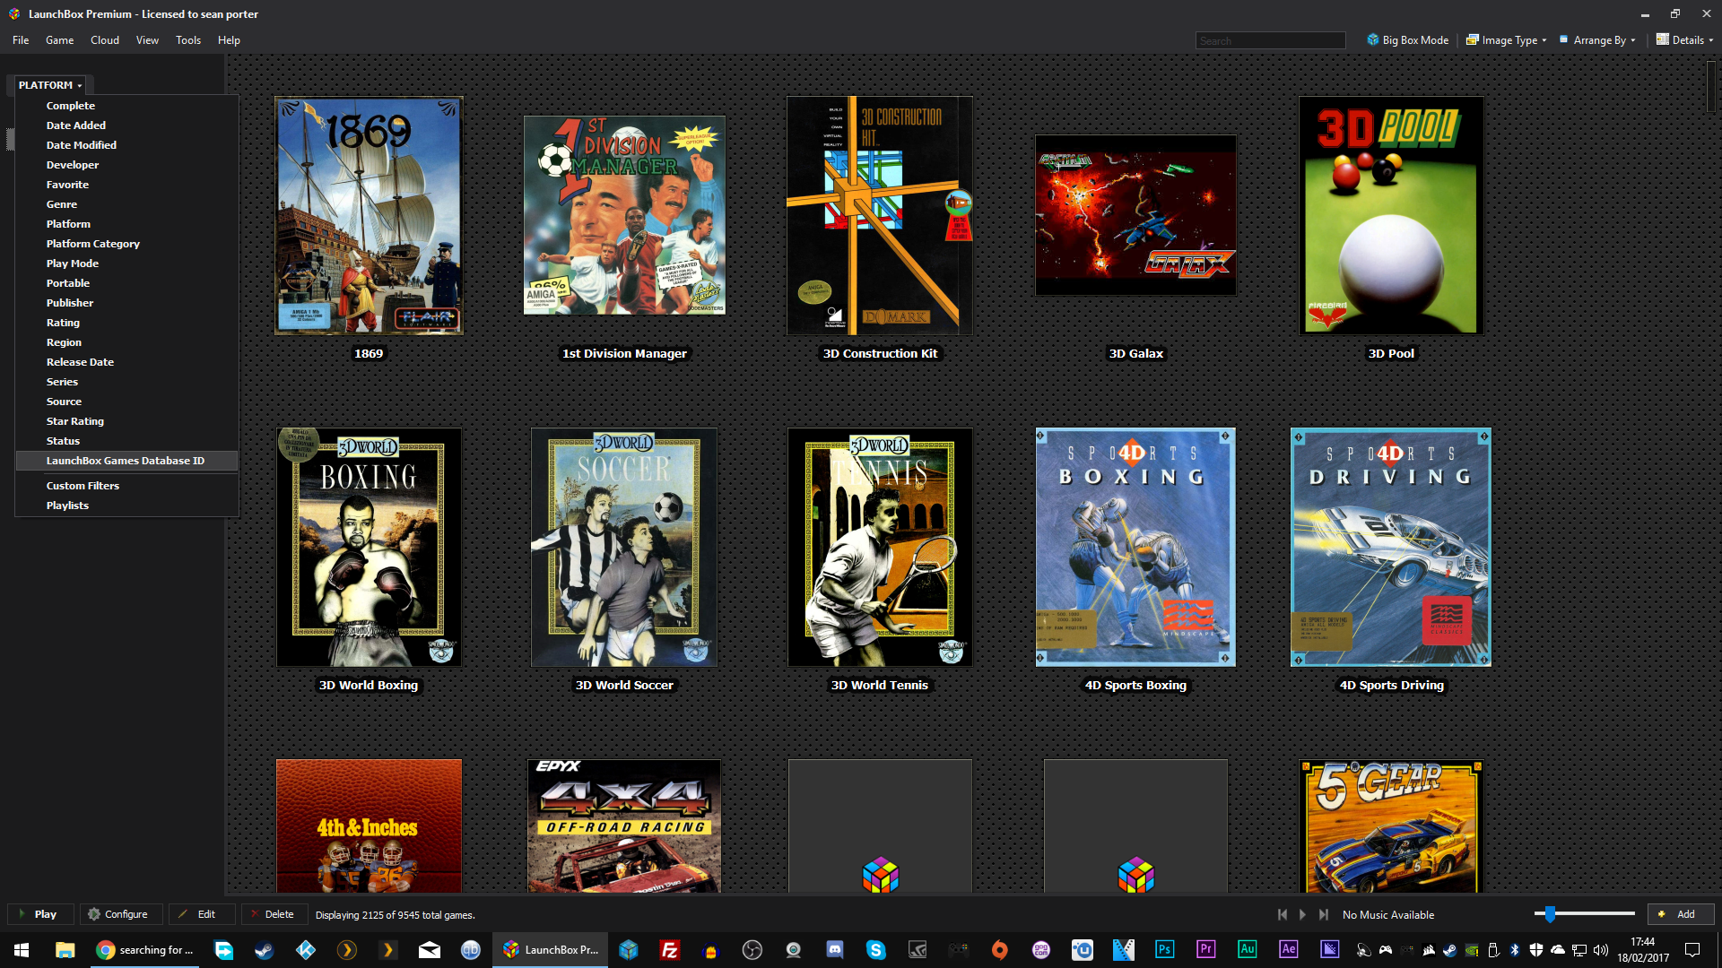Open the Image Type dropdown
This screenshot has width=1722, height=968.
point(1507,39)
